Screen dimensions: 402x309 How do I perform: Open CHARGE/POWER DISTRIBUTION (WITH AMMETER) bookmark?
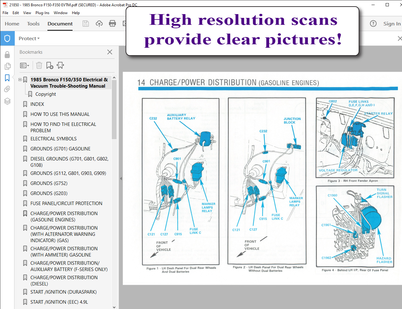coord(64,252)
